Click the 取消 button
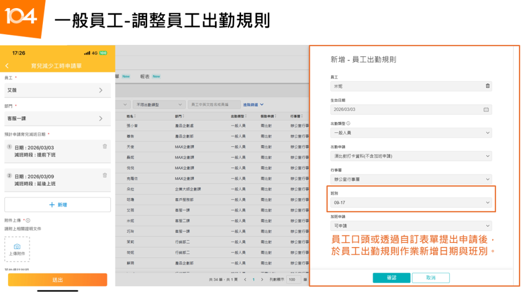The image size is (523, 294). pos(431,278)
